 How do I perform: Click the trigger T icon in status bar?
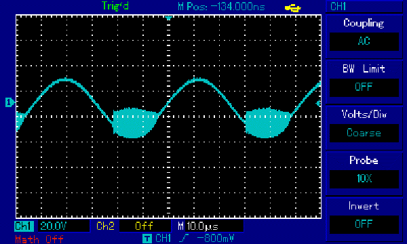pyautogui.click(x=147, y=239)
